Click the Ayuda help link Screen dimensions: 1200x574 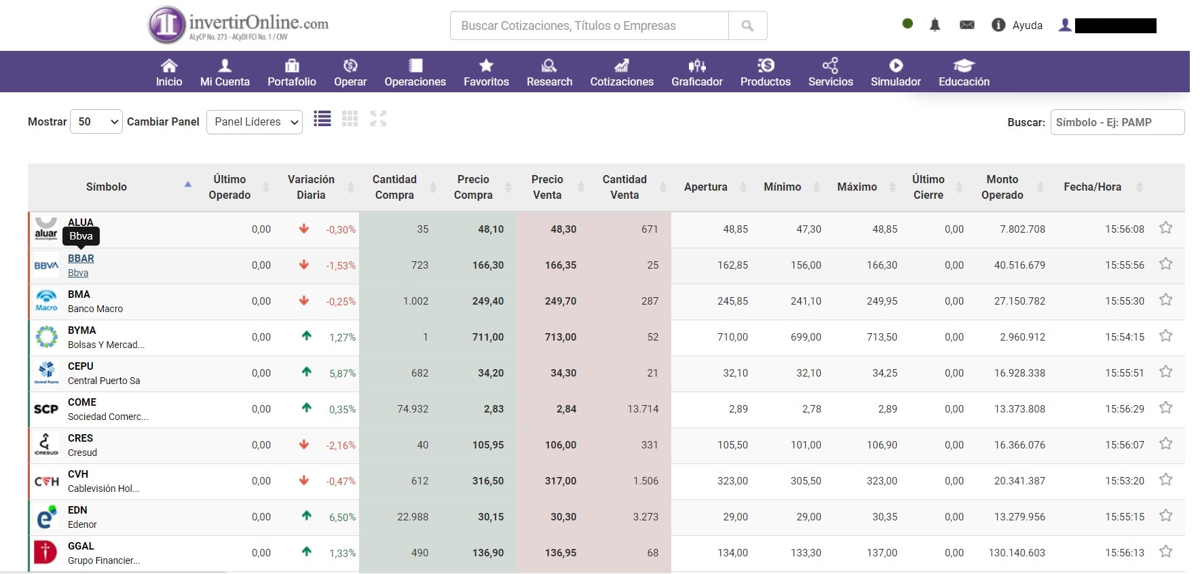click(x=1027, y=26)
